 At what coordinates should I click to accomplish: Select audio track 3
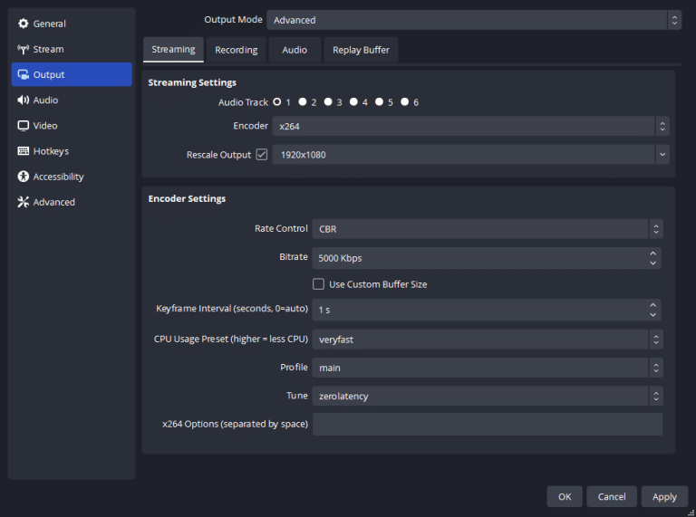[328, 102]
